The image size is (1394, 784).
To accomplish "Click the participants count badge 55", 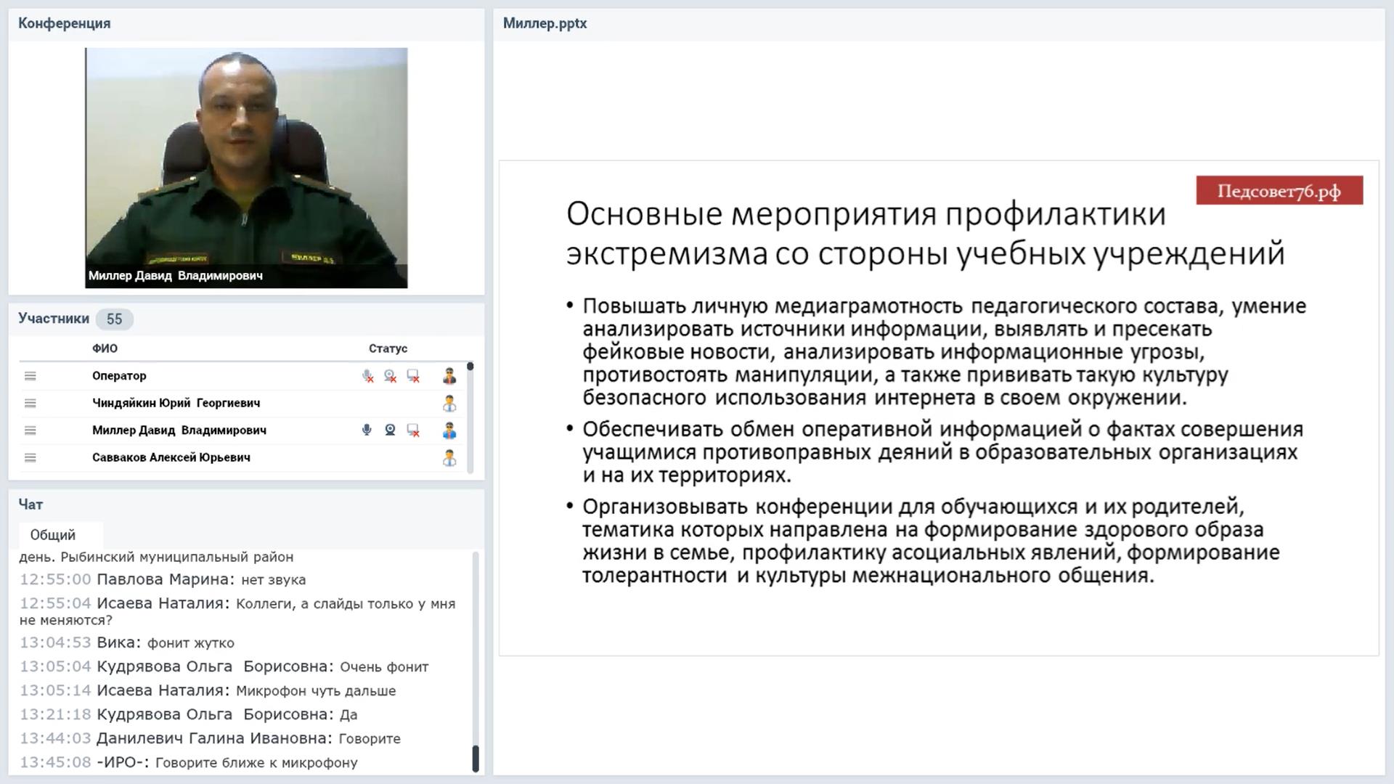I will pos(114,319).
